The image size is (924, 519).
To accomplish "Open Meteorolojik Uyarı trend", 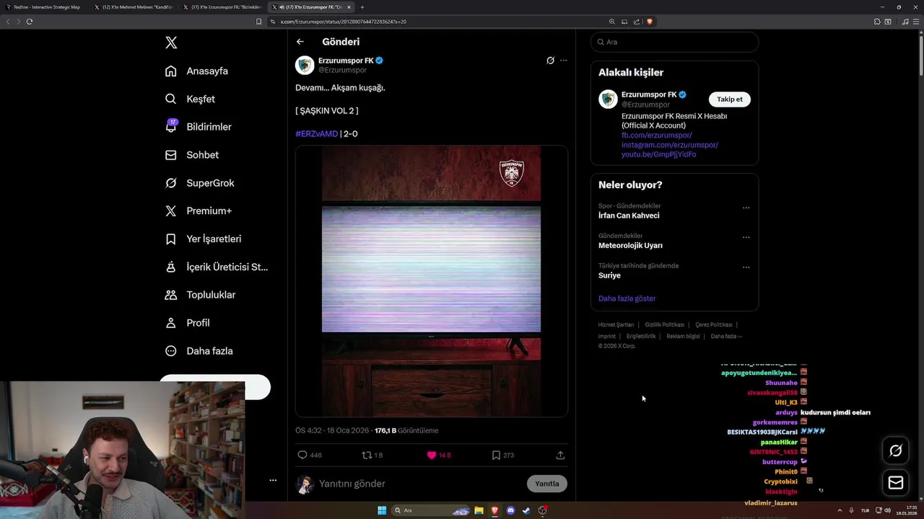I will (x=630, y=246).
